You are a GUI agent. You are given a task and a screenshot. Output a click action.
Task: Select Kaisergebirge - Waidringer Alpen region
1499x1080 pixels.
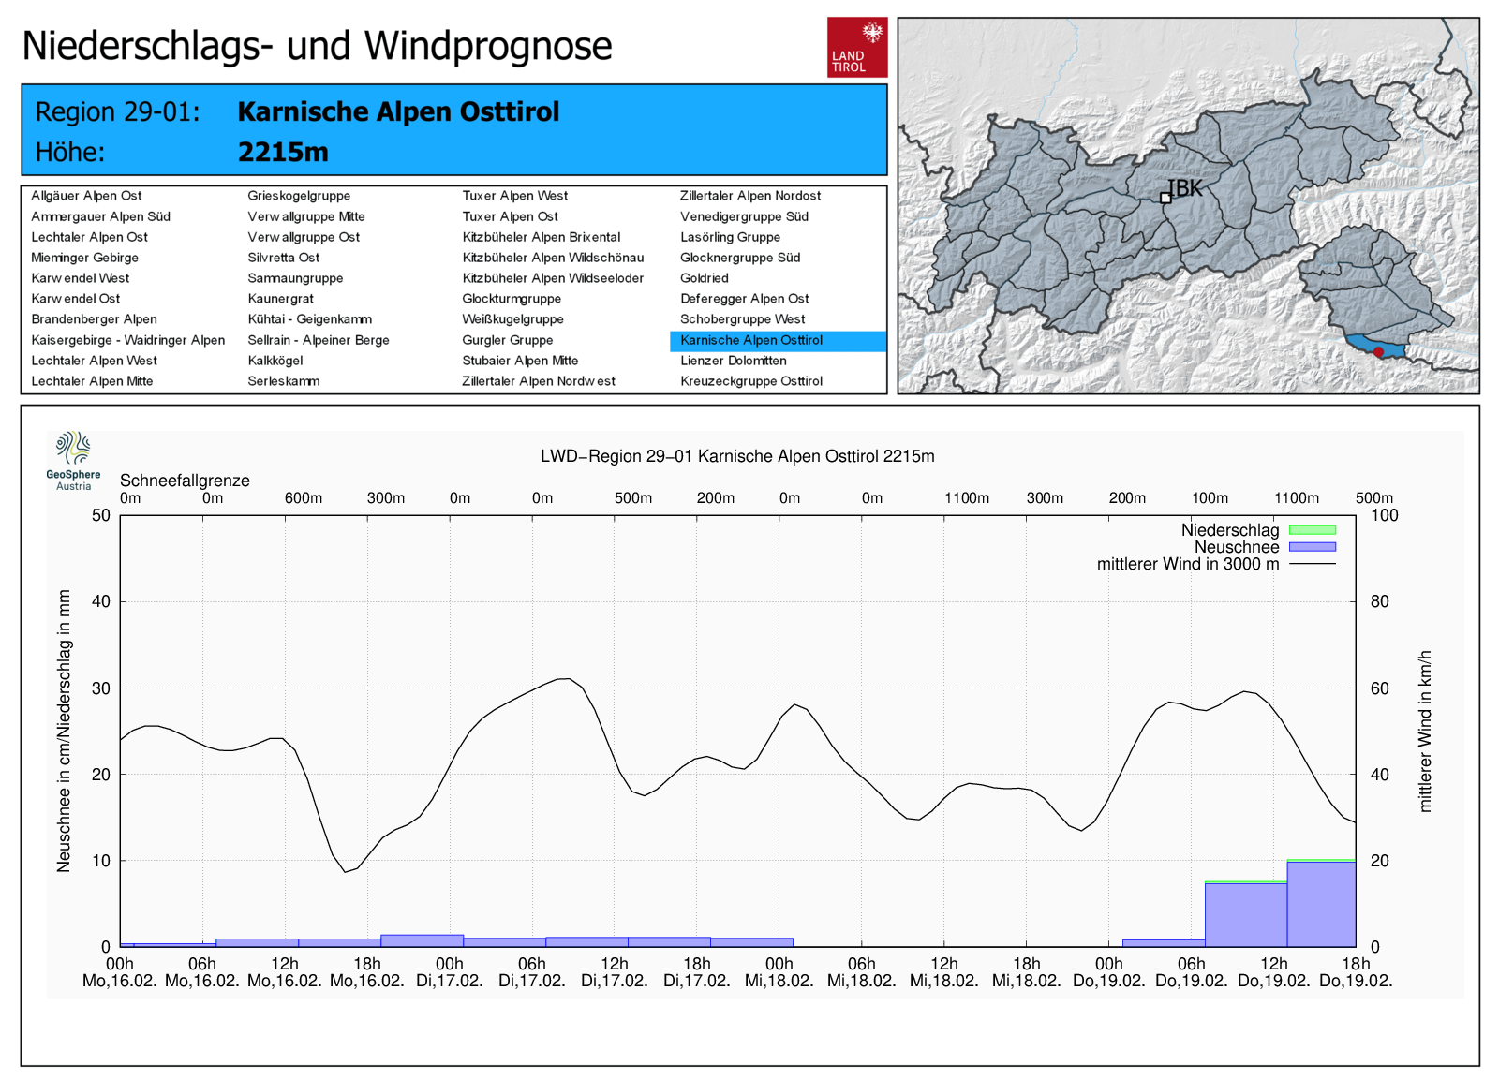pyautogui.click(x=127, y=340)
